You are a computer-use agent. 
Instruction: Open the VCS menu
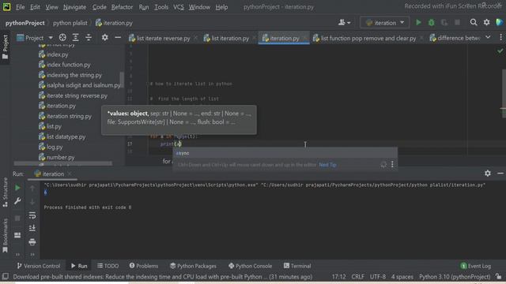[179, 7]
